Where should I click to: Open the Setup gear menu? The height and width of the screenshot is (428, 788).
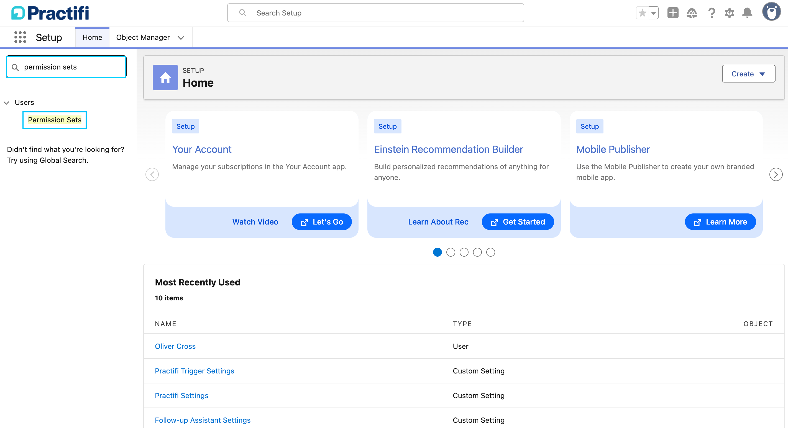(x=729, y=13)
